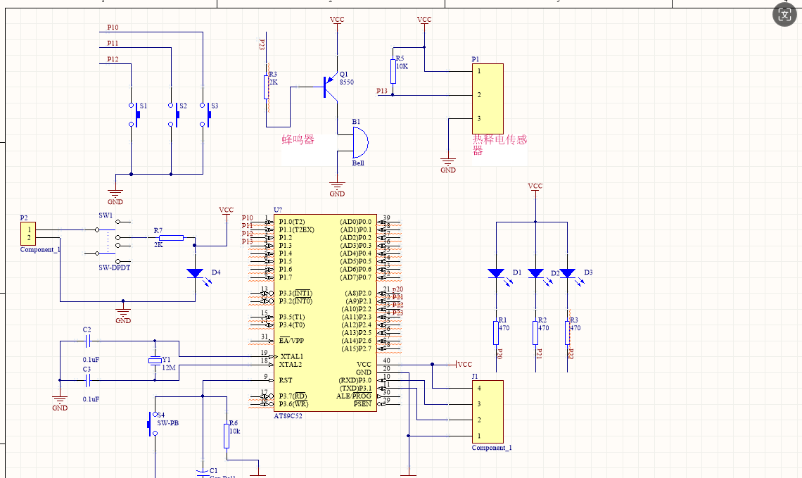This screenshot has width=802, height=478.
Task: Click the XTAL2 pin label
Action: (291, 365)
